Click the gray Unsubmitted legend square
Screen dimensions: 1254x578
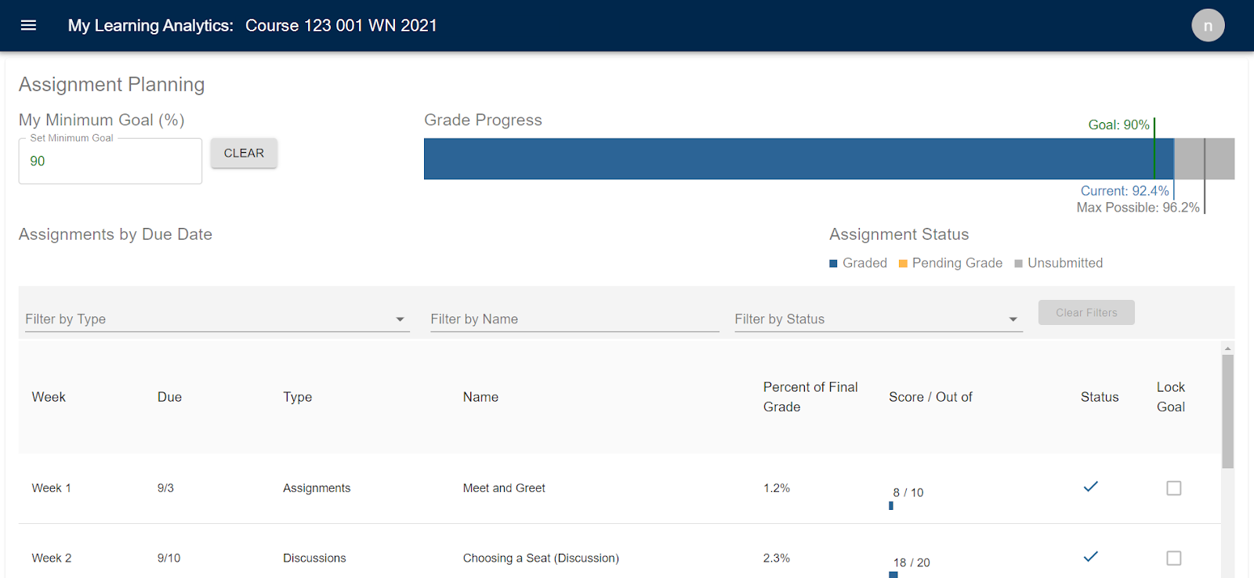(1018, 264)
